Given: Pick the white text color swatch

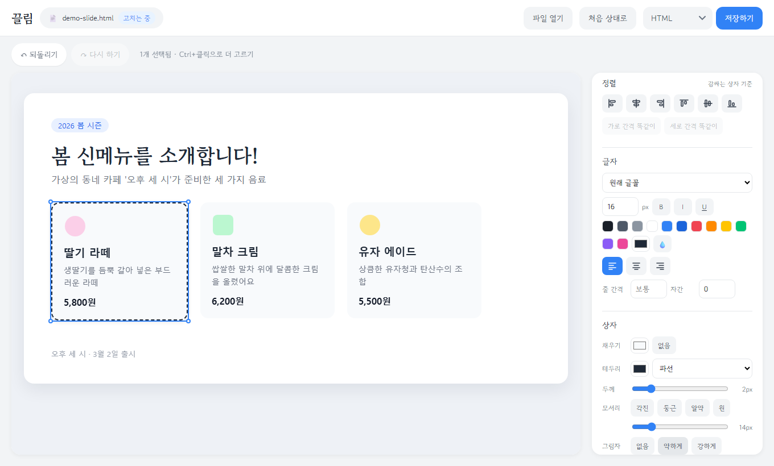Looking at the screenshot, I should point(652,226).
